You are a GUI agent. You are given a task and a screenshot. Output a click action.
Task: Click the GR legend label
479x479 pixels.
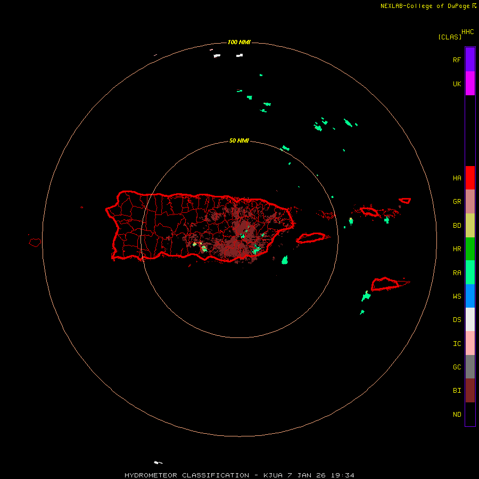(x=457, y=202)
